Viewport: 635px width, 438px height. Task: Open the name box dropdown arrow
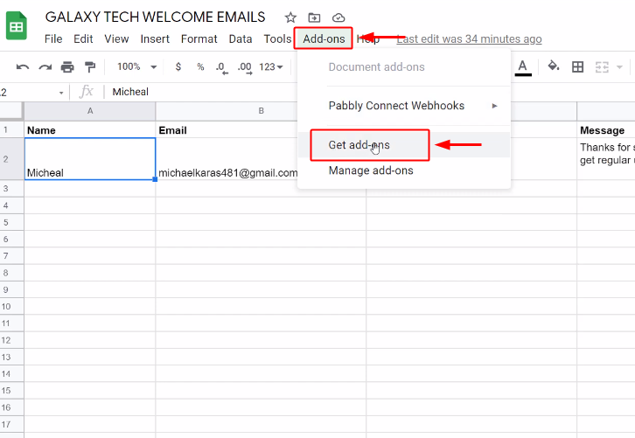[x=61, y=93]
